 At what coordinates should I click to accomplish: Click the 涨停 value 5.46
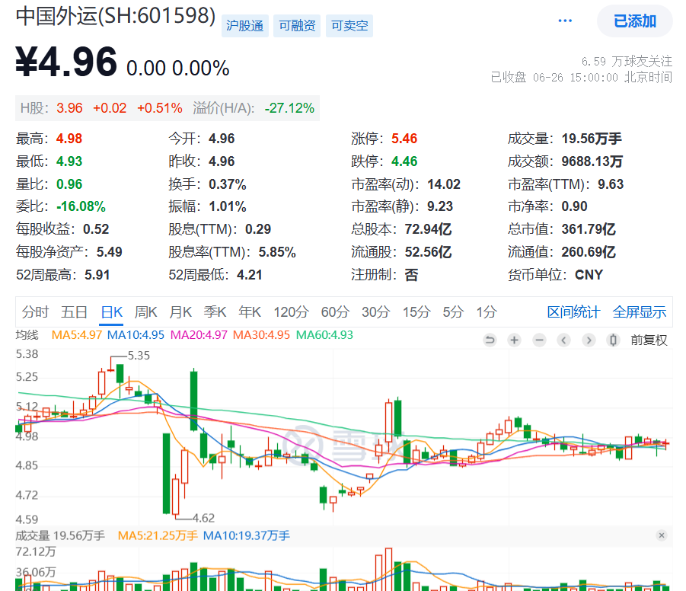coord(404,139)
